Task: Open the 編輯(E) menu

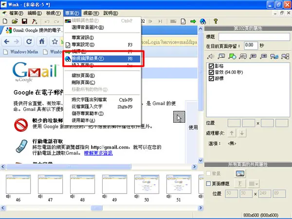Action: 35,13
